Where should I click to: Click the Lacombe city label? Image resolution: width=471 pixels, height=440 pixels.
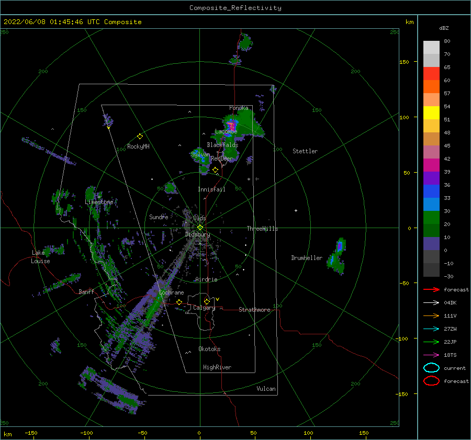pyautogui.click(x=226, y=131)
